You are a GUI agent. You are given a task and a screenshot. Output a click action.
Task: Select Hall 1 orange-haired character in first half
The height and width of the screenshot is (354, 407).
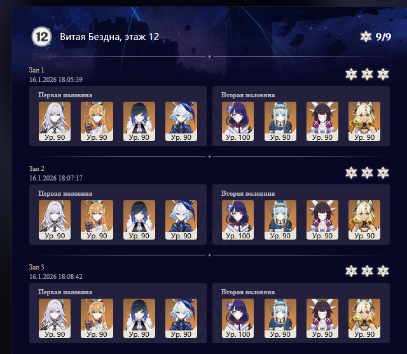click(x=97, y=121)
